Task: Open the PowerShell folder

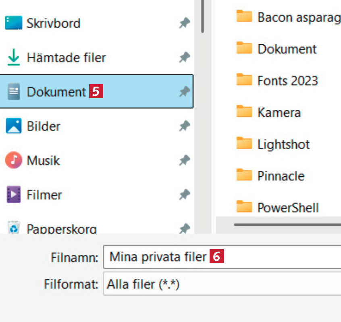Action: 288,208
